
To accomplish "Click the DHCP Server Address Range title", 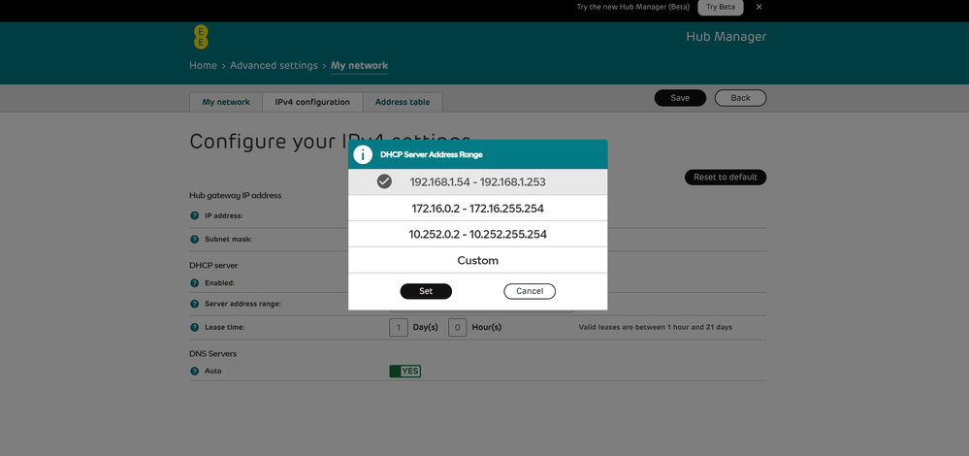I will 432,154.
